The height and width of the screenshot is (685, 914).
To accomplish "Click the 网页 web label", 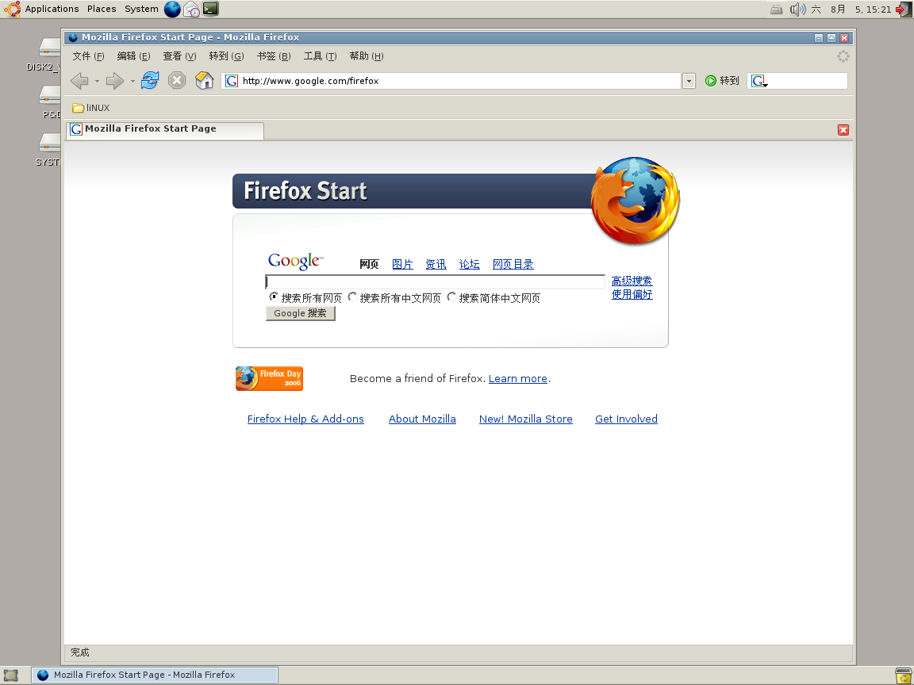I will pos(369,264).
